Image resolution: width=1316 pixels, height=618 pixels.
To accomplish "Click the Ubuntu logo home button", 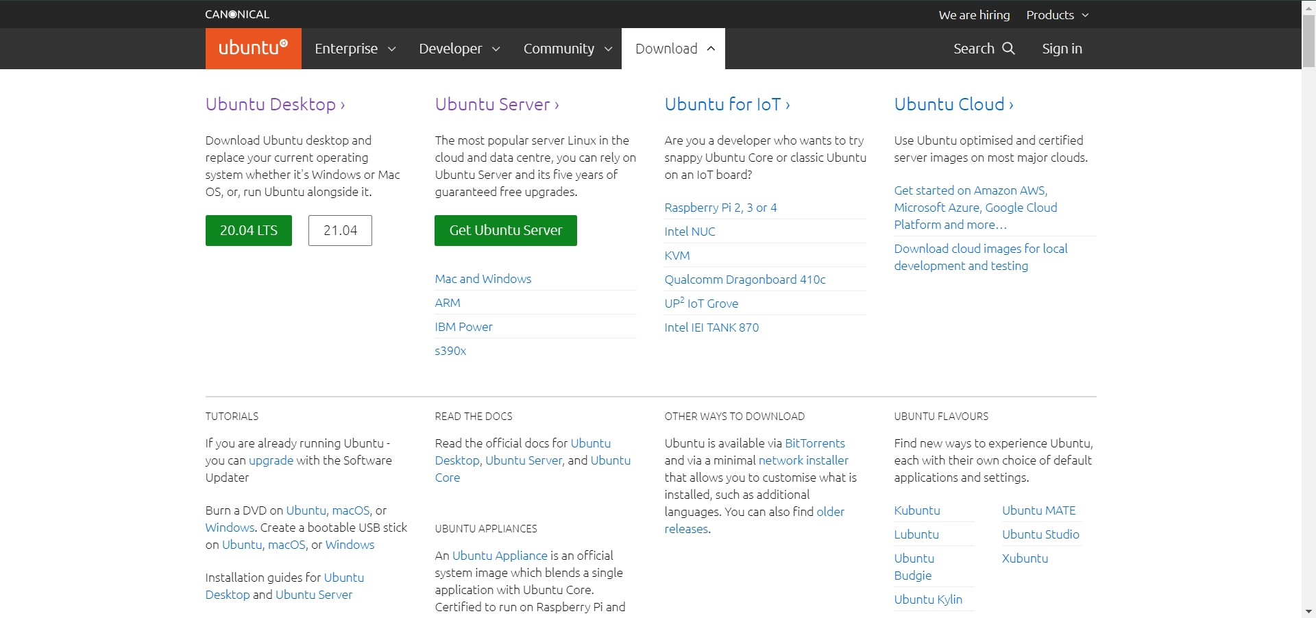I will [253, 49].
